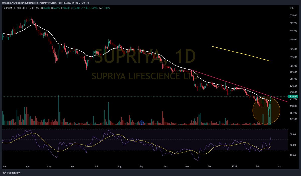This screenshot has height=176, width=301.
Task: Click the current price label 219.80
Action: click(293, 96)
